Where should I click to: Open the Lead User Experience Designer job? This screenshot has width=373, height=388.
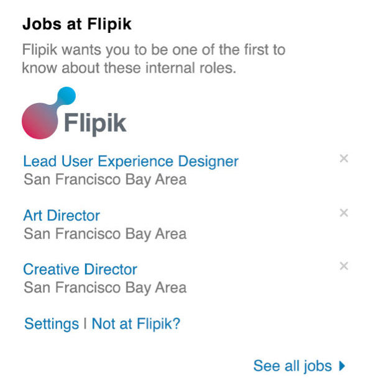(x=131, y=161)
